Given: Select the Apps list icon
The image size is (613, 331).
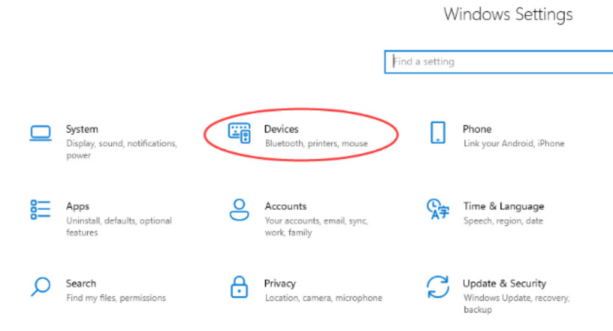Looking at the screenshot, I should click(41, 210).
